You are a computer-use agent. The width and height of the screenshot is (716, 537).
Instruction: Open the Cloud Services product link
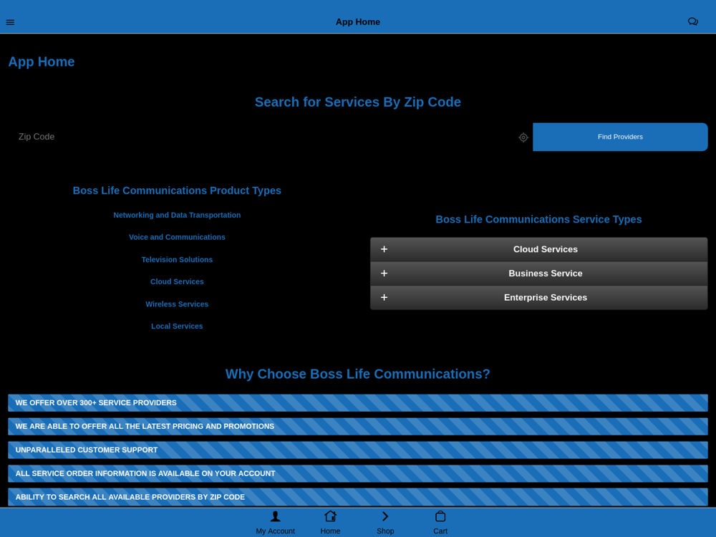(x=177, y=281)
